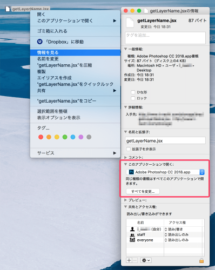The height and width of the screenshot is (270, 215).
Task: Expand the コメント section
Action: coord(125,157)
